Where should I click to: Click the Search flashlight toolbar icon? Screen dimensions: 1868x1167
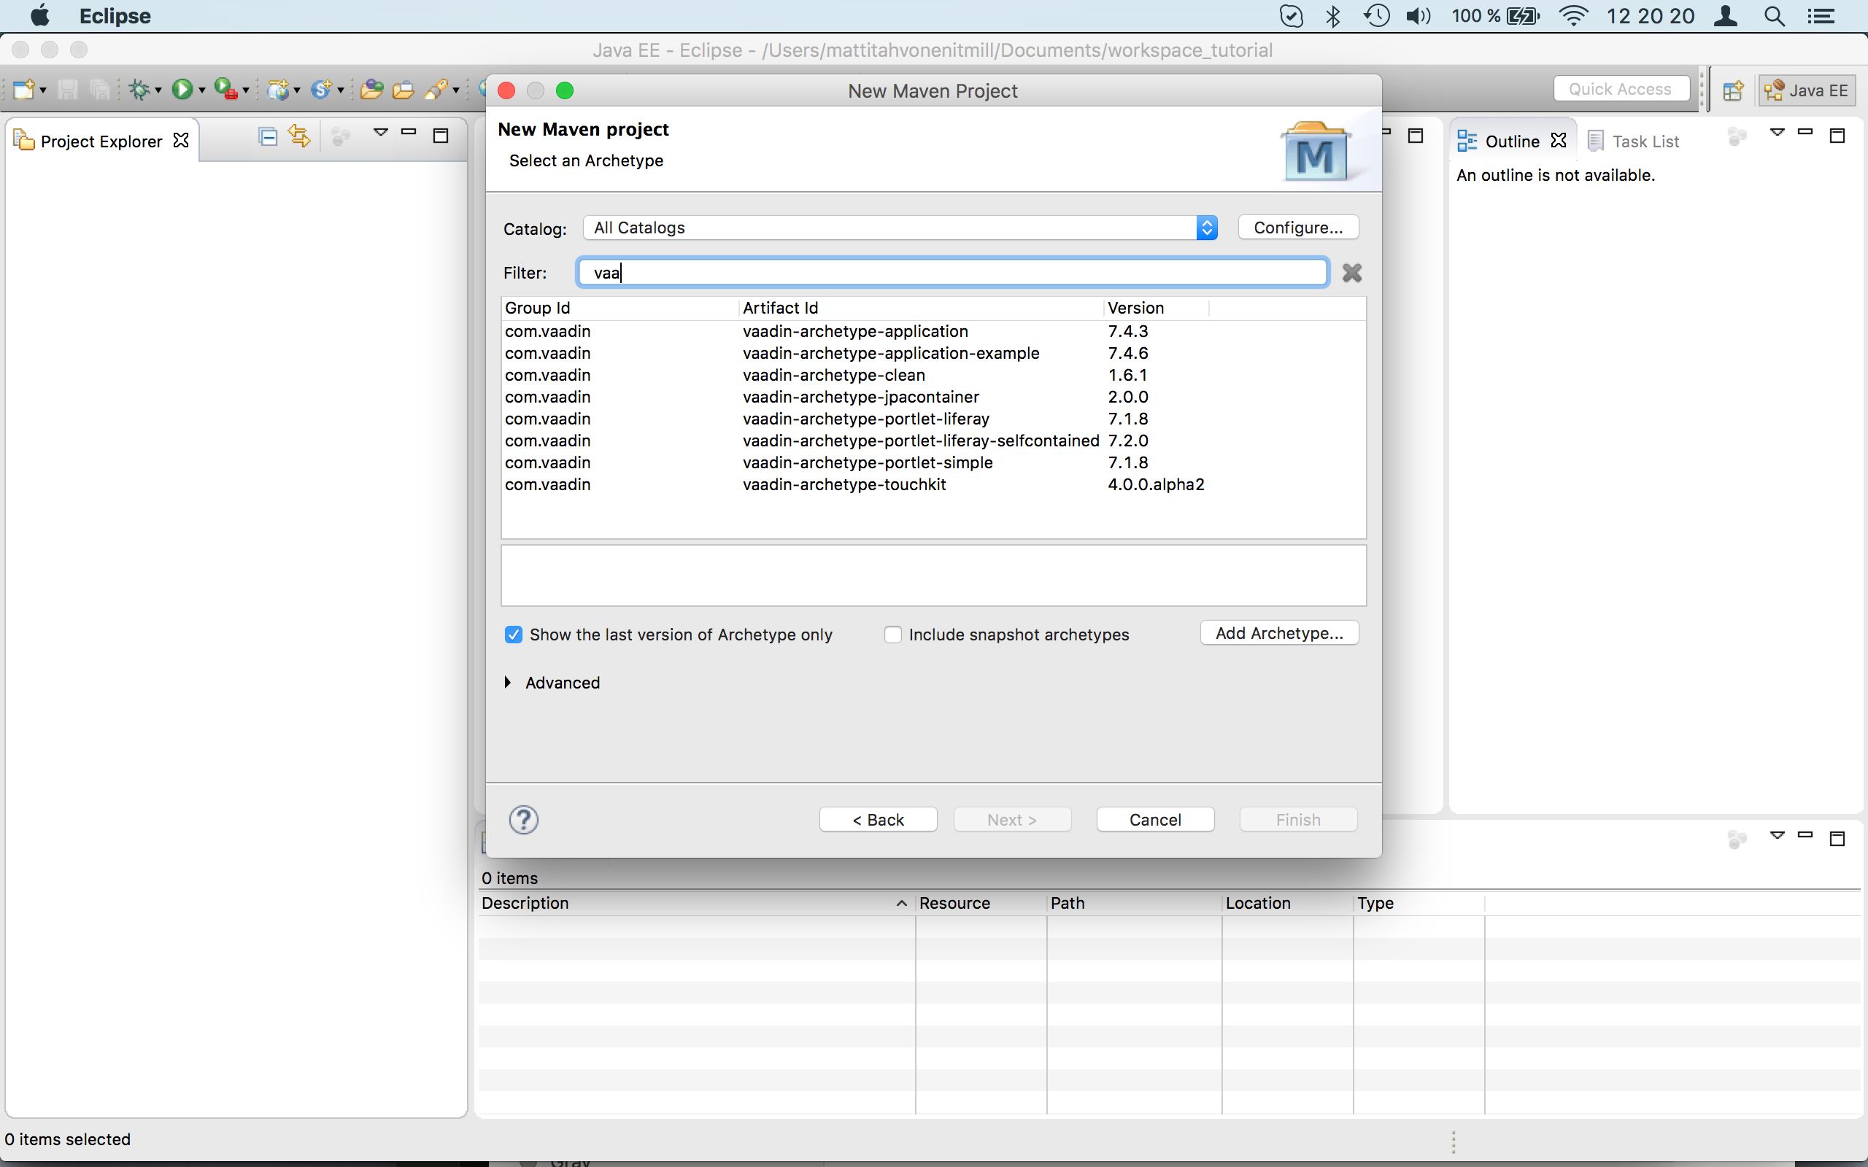[x=436, y=90]
